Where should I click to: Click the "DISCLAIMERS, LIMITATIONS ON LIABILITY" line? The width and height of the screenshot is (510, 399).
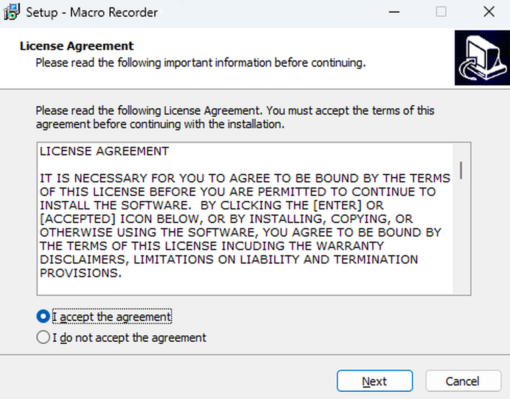(229, 259)
